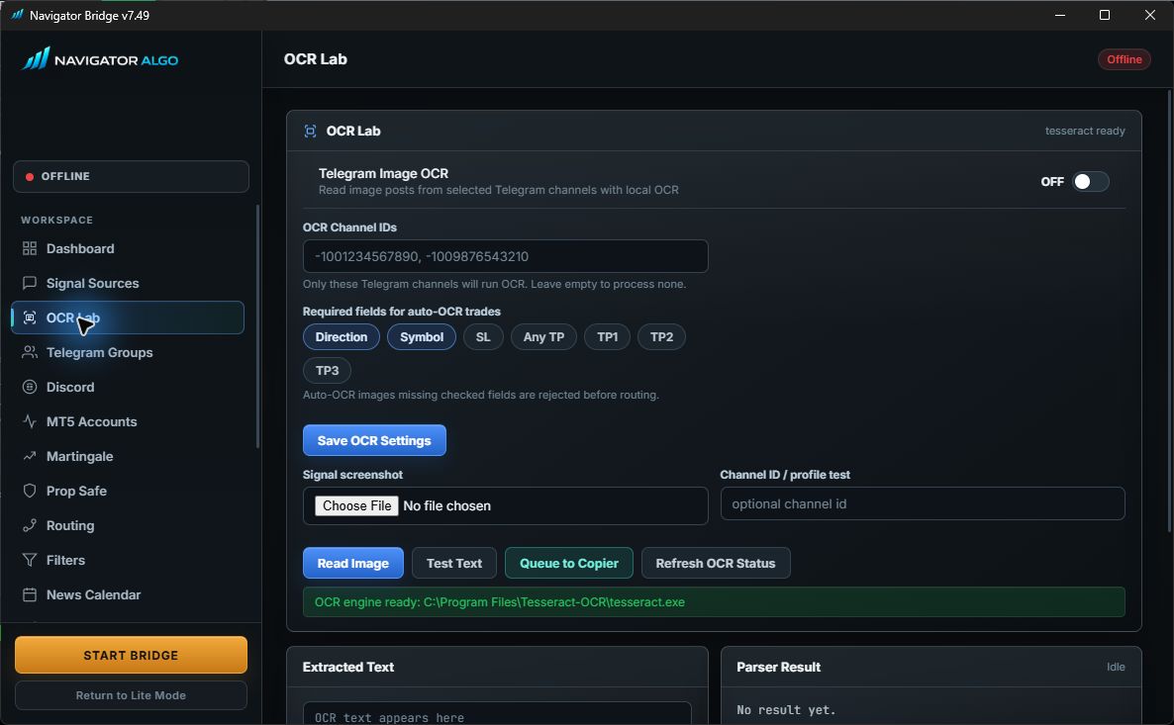The width and height of the screenshot is (1174, 725).
Task: Open the MT5 Accounts section
Action: [x=128, y=421]
